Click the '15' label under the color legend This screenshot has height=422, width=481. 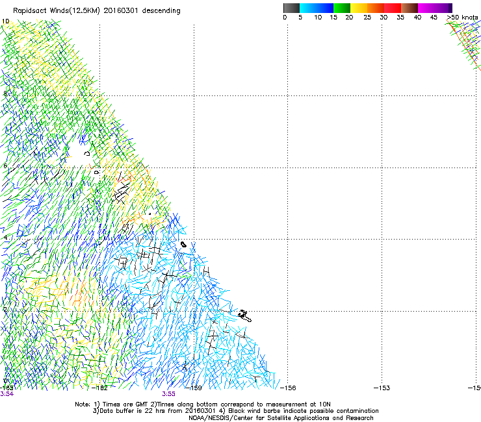[x=333, y=18]
